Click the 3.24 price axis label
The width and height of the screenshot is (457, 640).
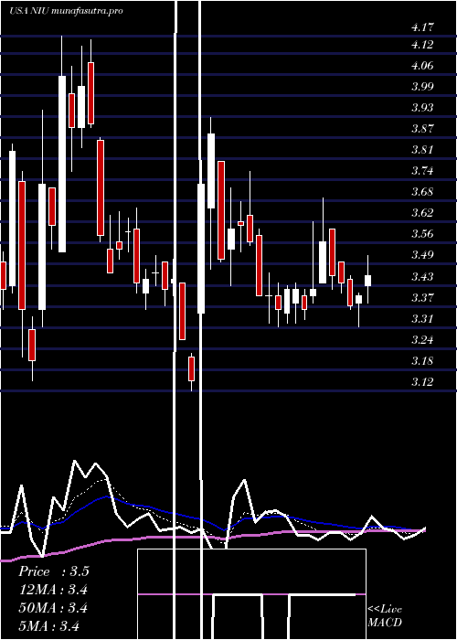[422, 339]
